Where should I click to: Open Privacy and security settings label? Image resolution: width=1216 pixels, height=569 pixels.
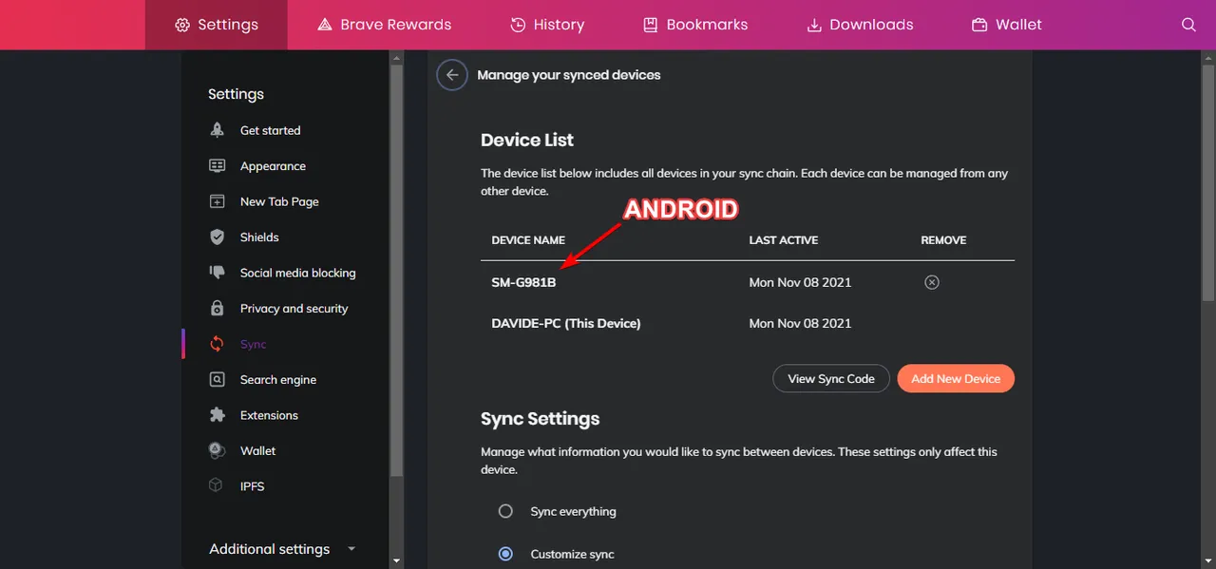pyautogui.click(x=294, y=308)
